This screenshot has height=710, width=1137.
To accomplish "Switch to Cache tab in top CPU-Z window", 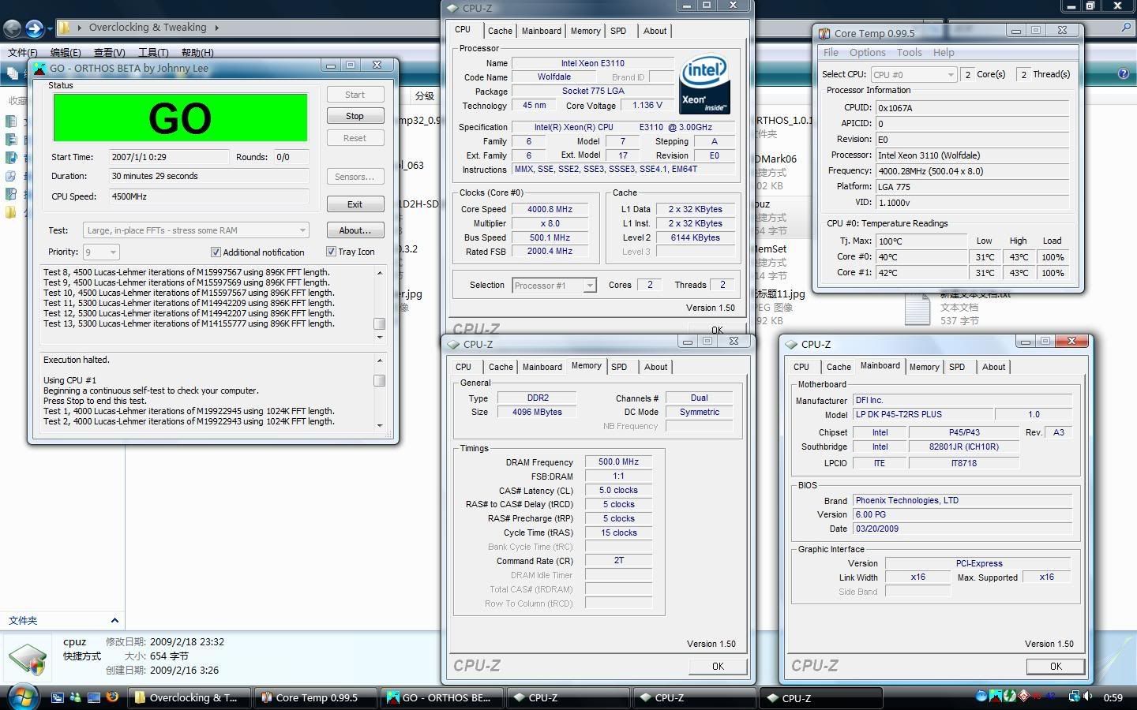I will (x=500, y=31).
